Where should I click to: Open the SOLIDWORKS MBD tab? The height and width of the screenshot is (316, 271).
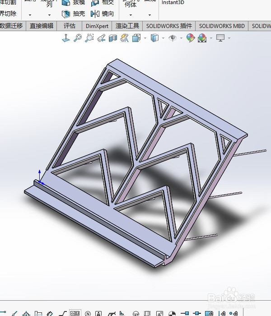point(222,26)
